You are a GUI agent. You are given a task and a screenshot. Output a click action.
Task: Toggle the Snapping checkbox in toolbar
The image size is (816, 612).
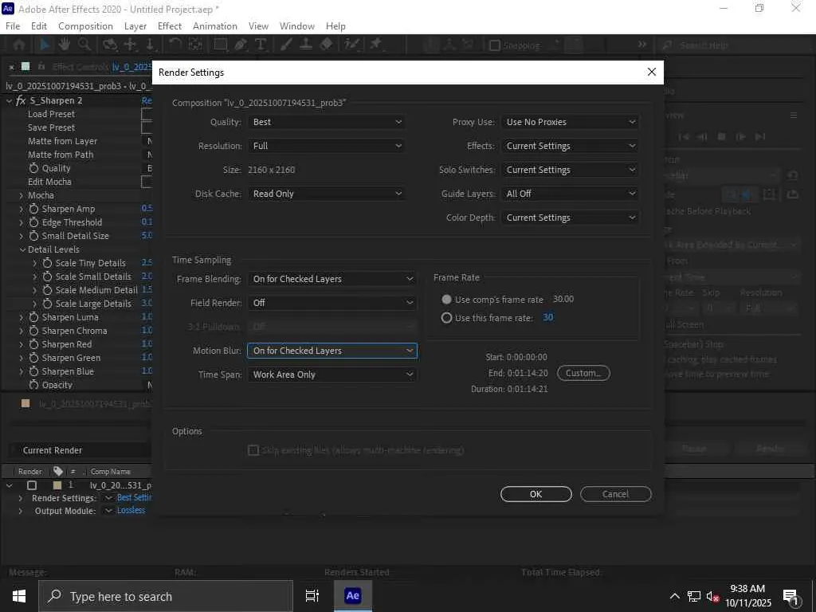pyautogui.click(x=495, y=45)
